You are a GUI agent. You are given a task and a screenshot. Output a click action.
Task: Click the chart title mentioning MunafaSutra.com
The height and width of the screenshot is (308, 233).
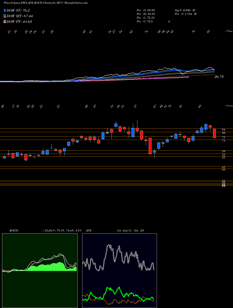[46, 3]
